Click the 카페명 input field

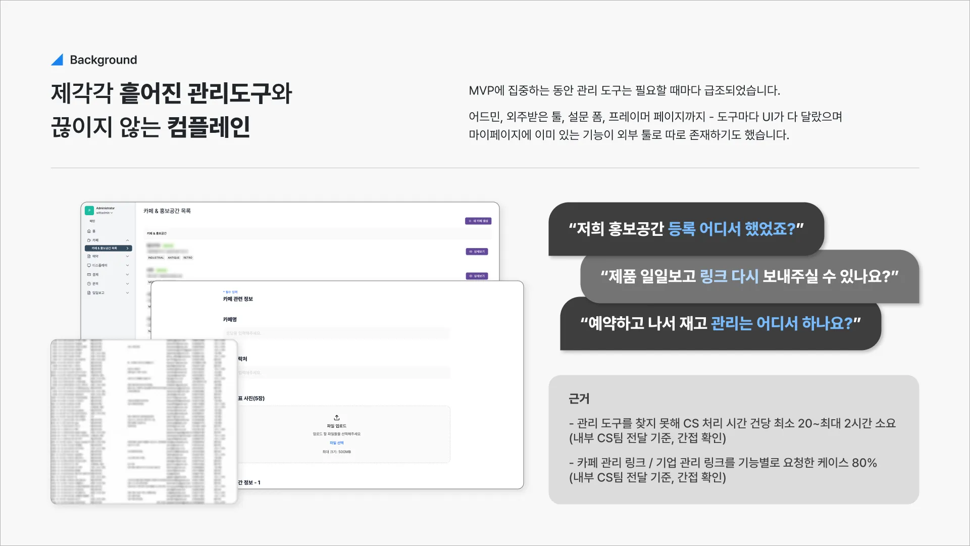pyautogui.click(x=336, y=333)
